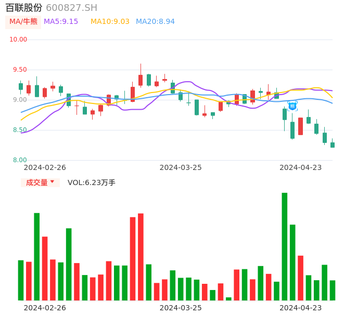Click the last volume bar on the right

coord(333,290)
